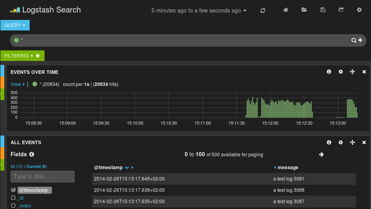Remove the All Events panel

(x=364, y=142)
